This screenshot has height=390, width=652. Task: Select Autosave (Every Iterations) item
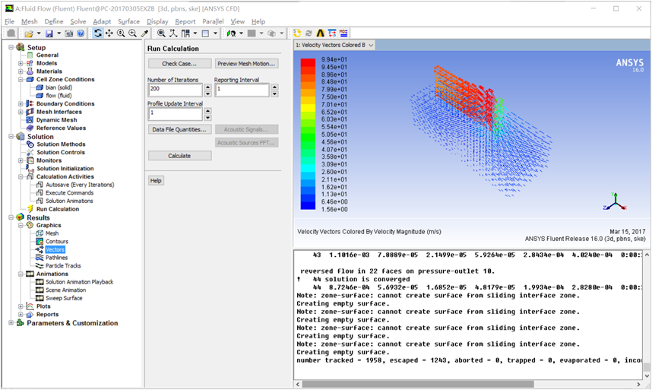pyautogui.click(x=80, y=185)
